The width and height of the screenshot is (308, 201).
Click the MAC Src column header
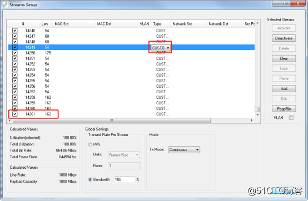tap(73, 24)
